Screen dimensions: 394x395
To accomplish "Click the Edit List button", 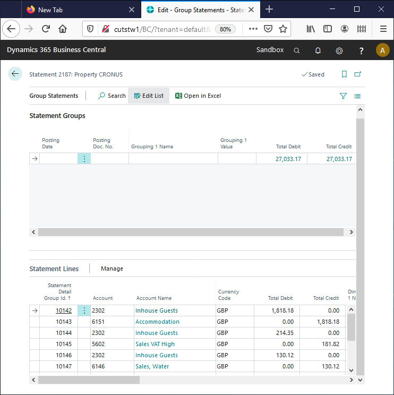I will [x=149, y=96].
